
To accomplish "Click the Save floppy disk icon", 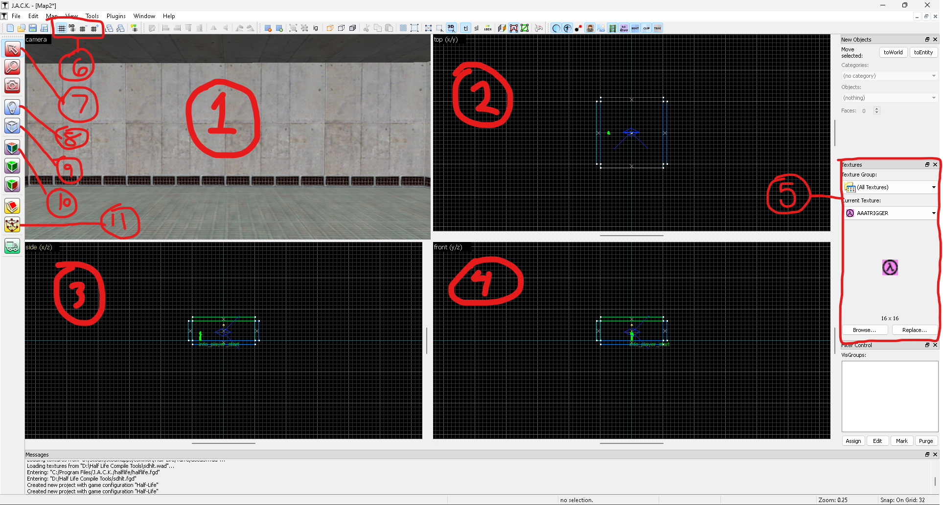I will pos(32,28).
